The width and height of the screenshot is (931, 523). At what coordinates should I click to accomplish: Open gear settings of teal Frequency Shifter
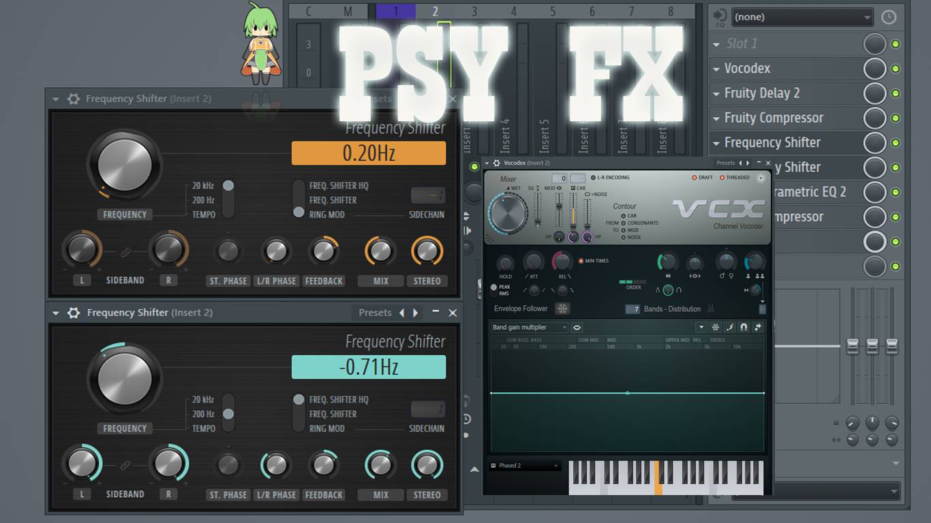pyautogui.click(x=74, y=313)
